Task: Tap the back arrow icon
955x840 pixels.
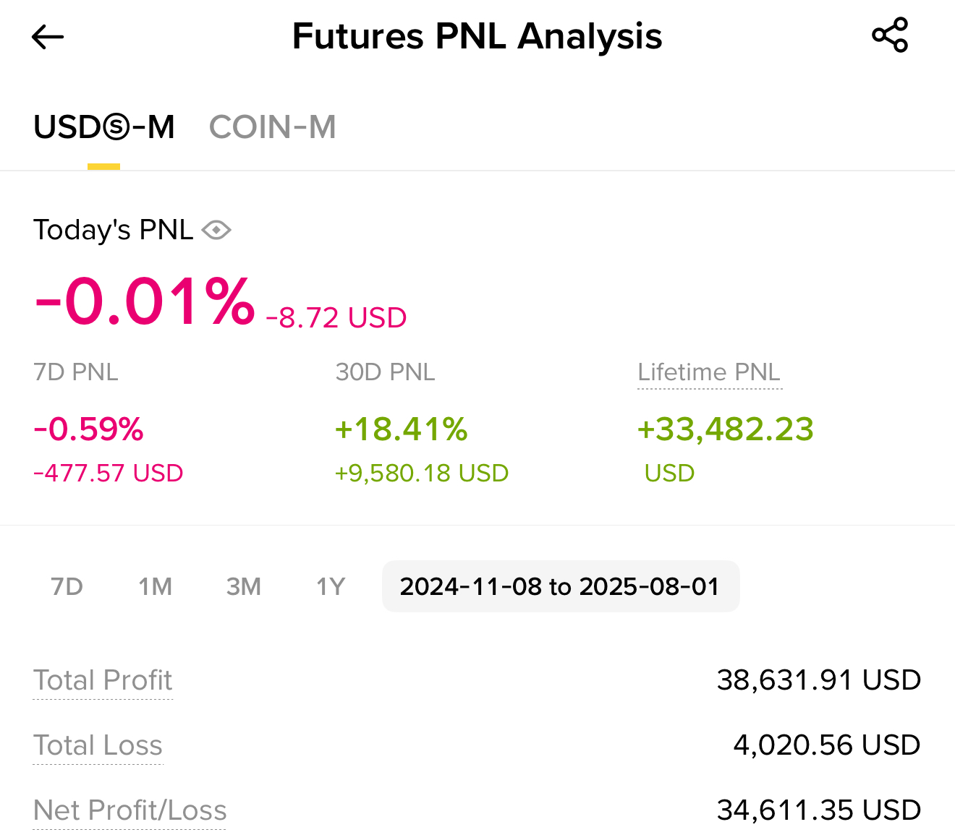Action: tap(48, 37)
